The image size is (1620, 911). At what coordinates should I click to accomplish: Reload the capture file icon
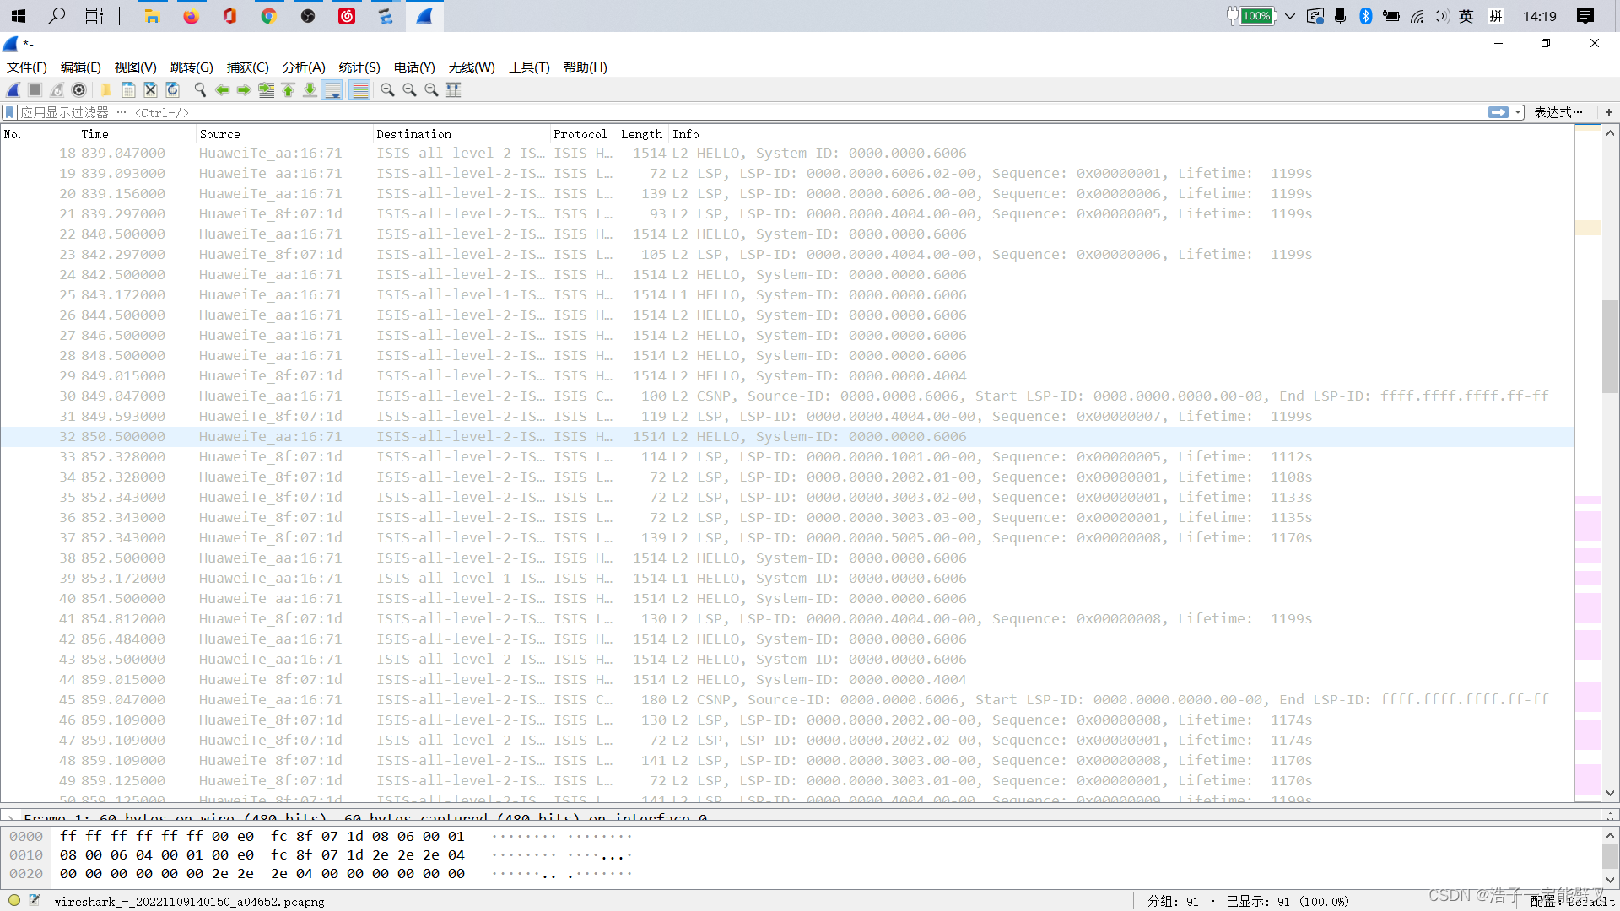click(x=172, y=90)
